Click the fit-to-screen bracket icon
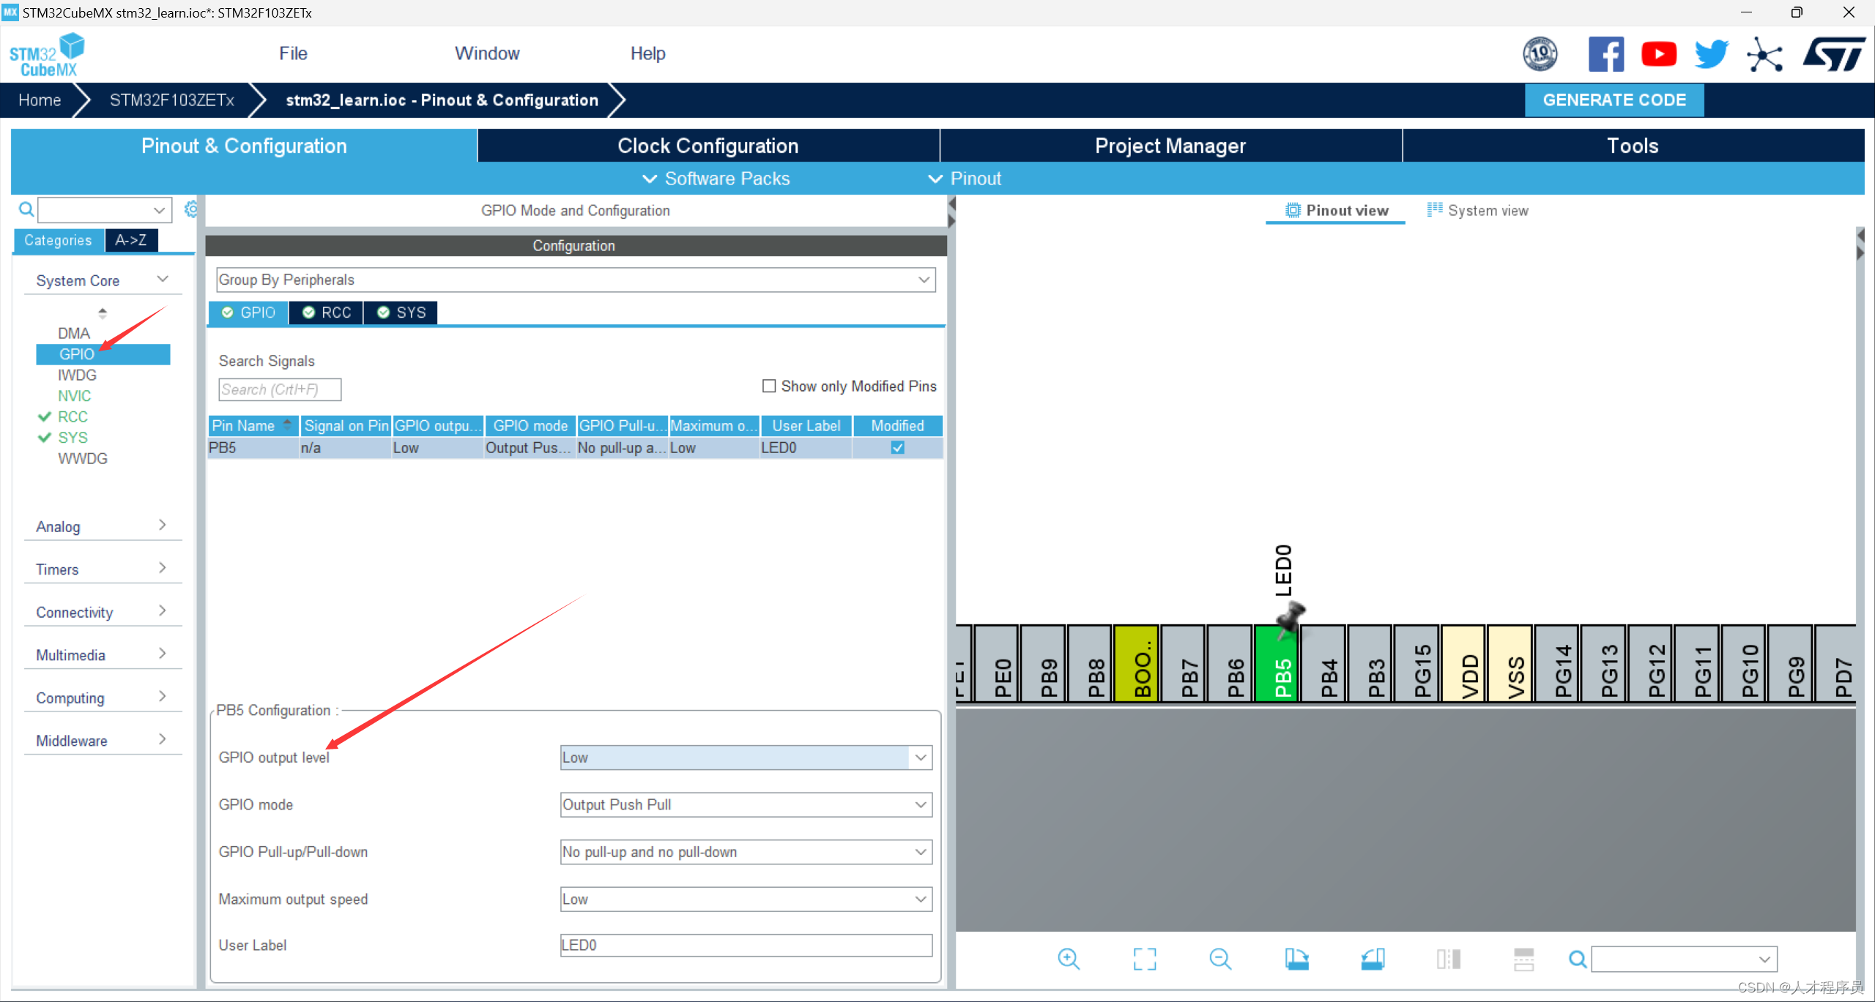Screen dimensions: 1875x1002 click(1145, 959)
